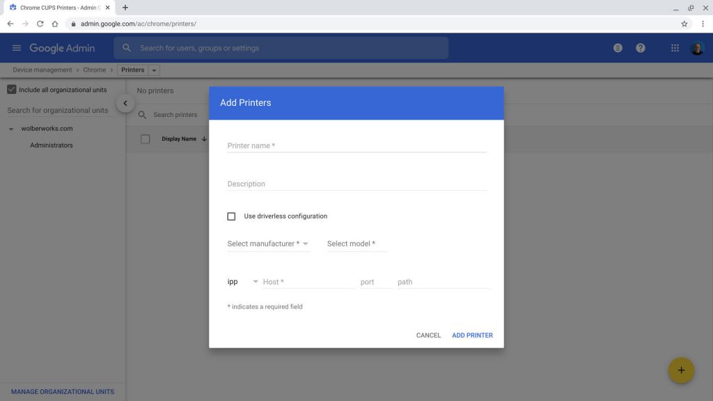This screenshot has height=401, width=713.
Task: Toggle the Display Name sort arrow
Action: pos(203,139)
